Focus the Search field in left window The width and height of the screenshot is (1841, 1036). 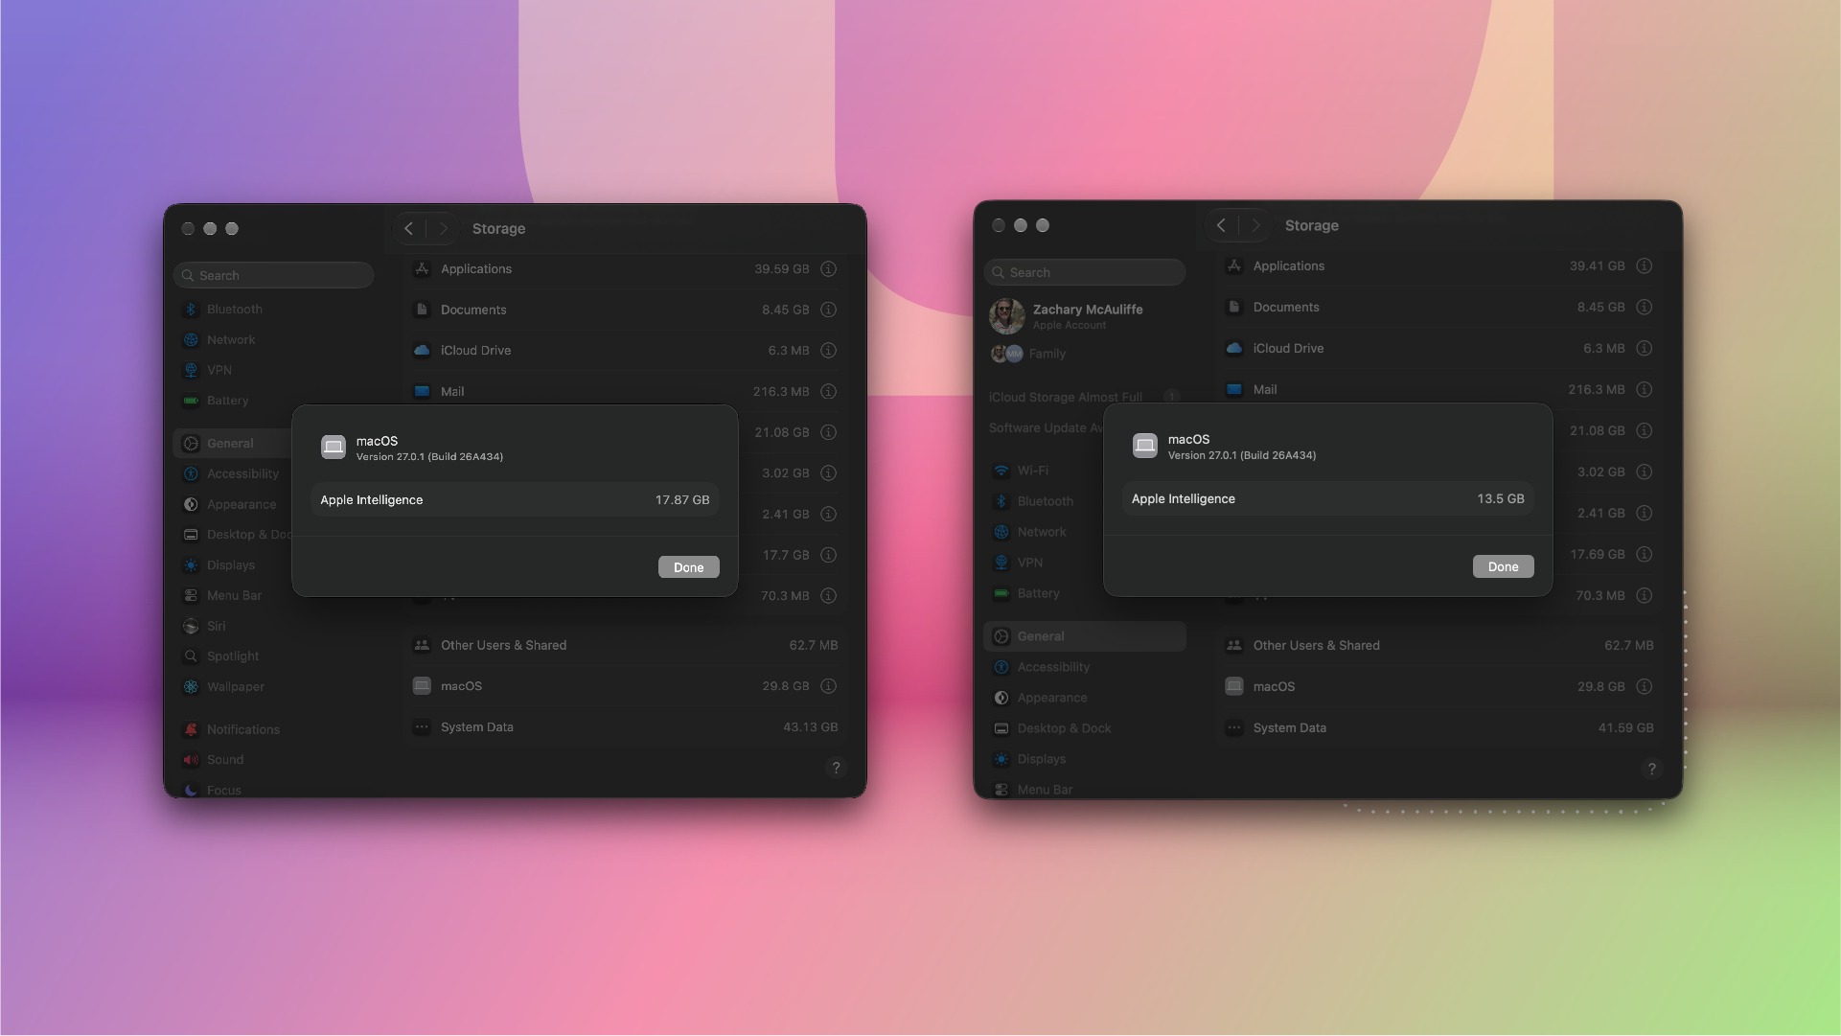[274, 275]
